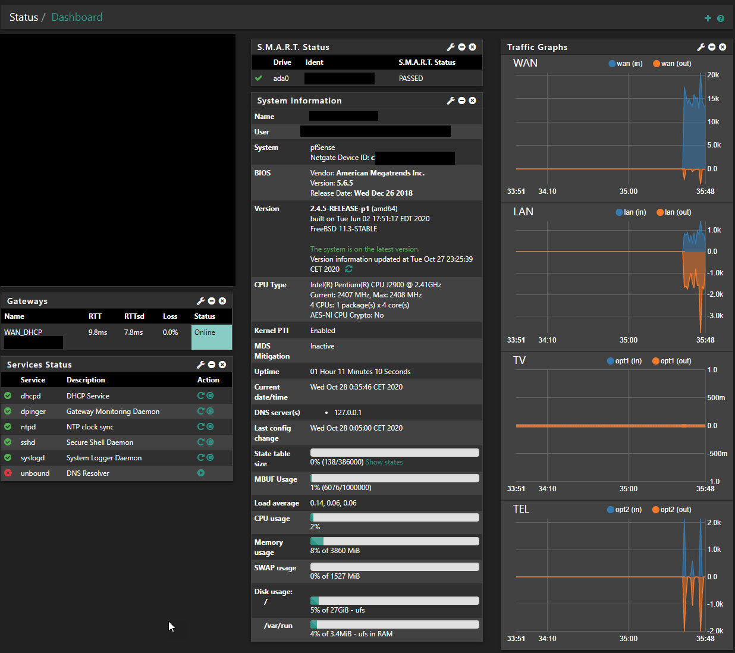The image size is (735, 653).
Task: Toggle lan (out) series in LAN graph
Action: click(x=674, y=212)
